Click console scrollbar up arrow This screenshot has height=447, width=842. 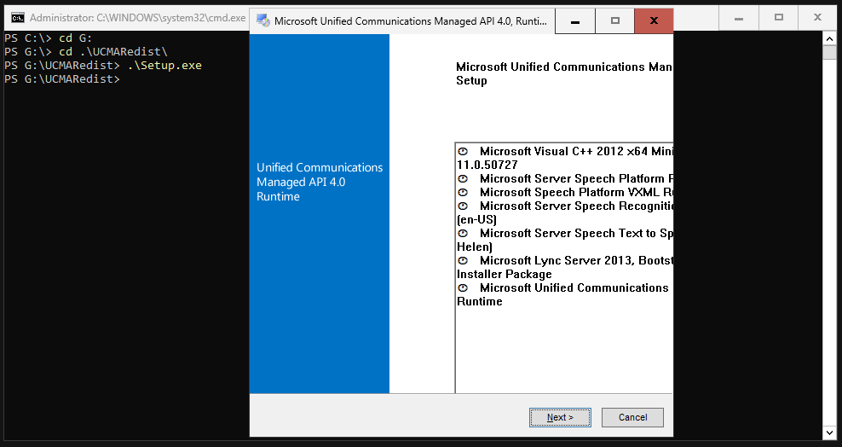pos(829,38)
